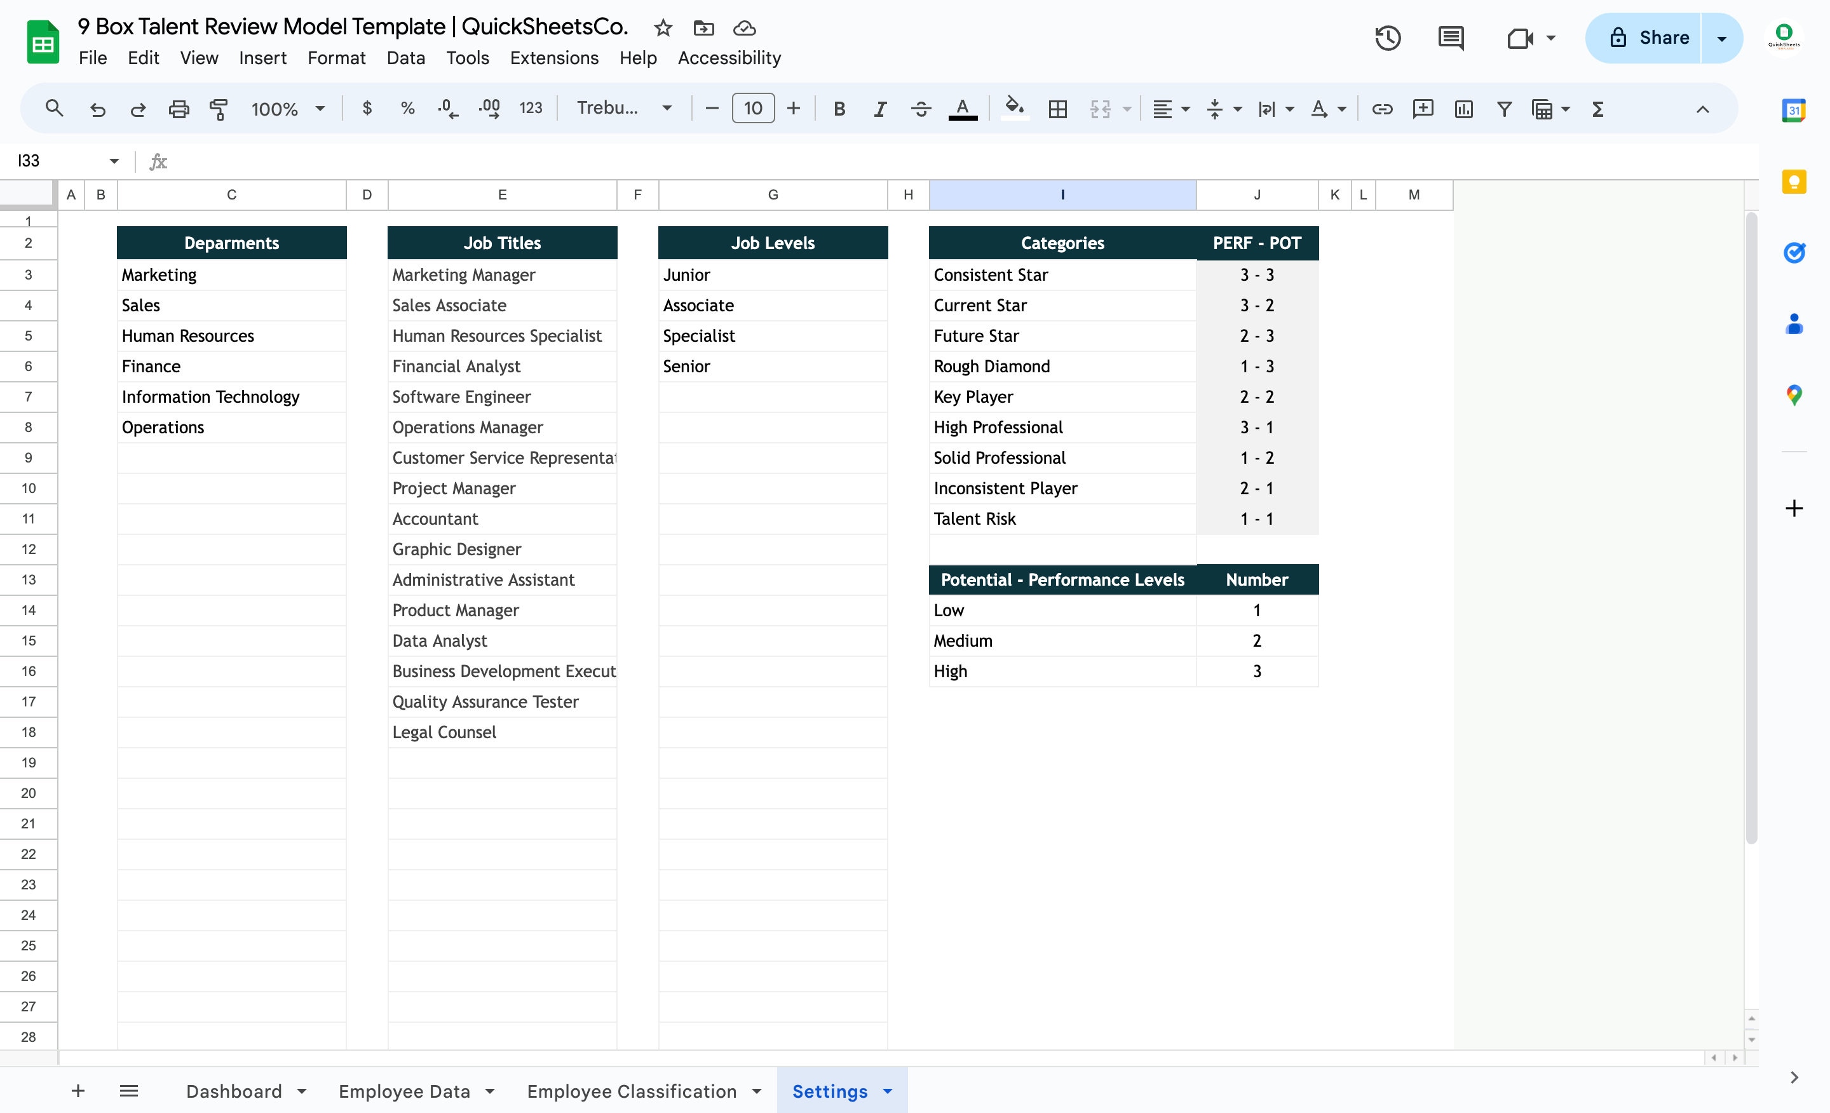Open the functions (sum) menu

pyautogui.click(x=1597, y=109)
